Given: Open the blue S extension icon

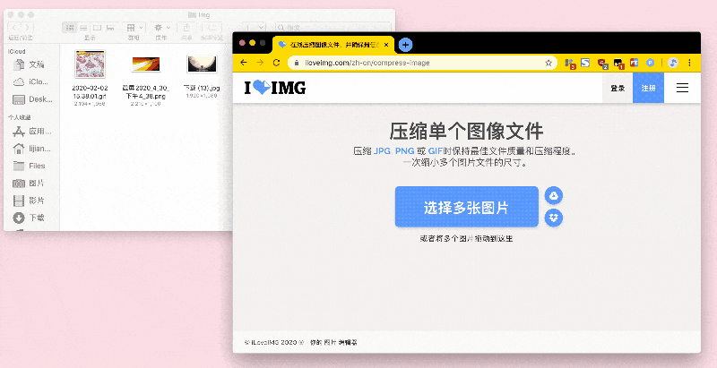Looking at the screenshot, I should pyautogui.click(x=585, y=63).
